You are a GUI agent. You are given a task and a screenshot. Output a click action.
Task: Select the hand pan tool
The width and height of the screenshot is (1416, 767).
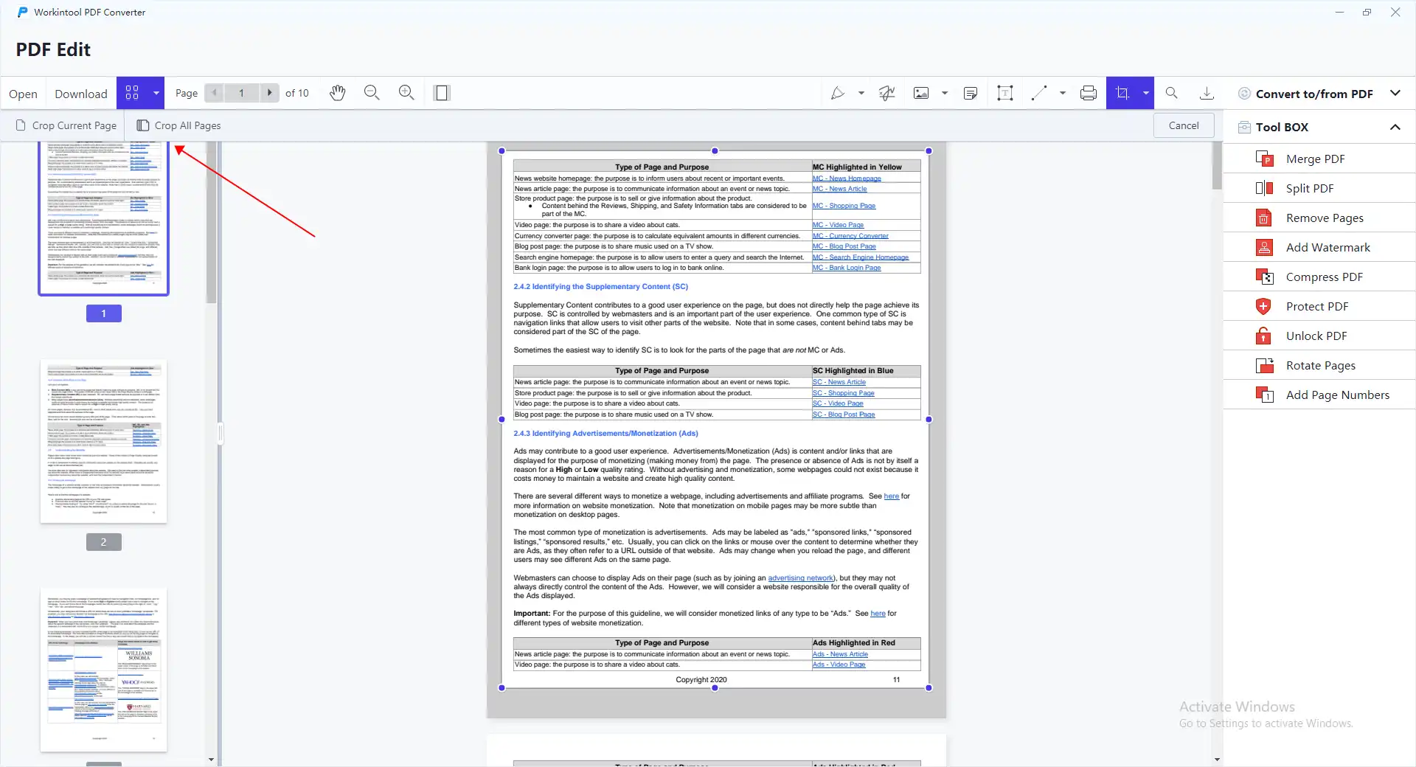click(338, 93)
